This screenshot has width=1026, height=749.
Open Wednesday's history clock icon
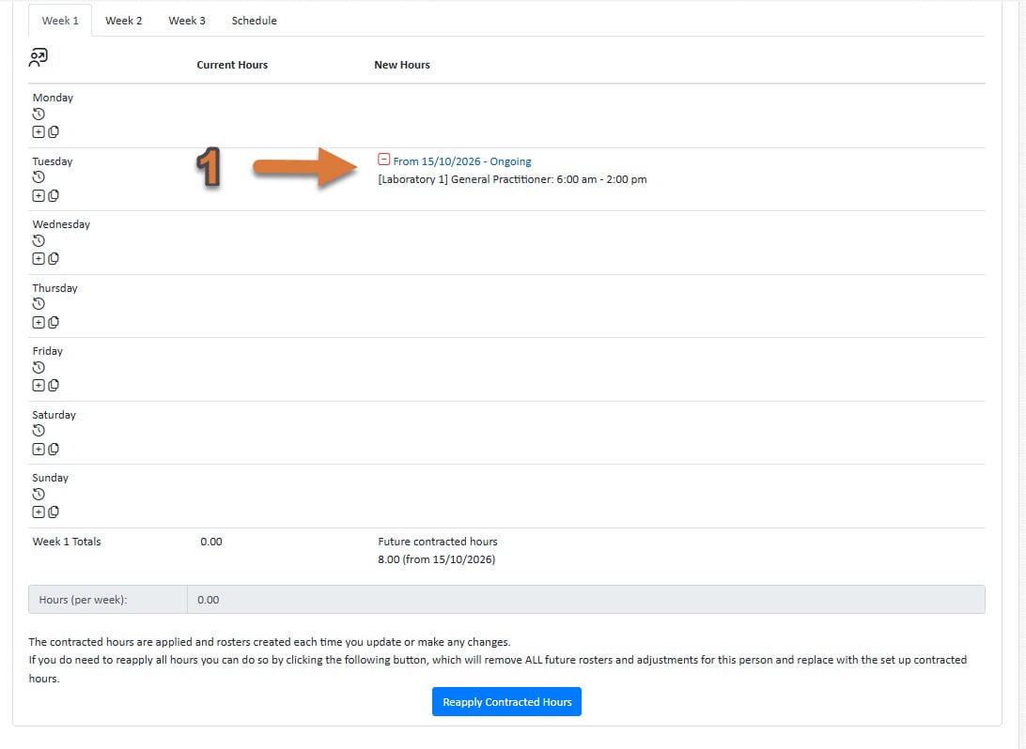click(x=39, y=240)
